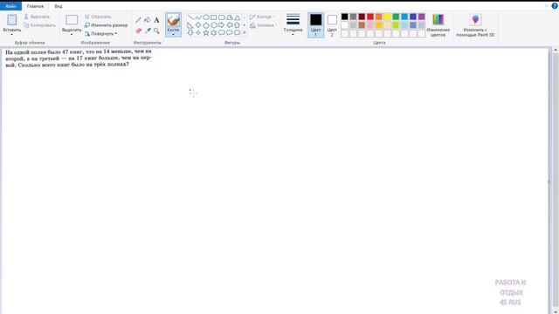Viewport: 559px width, 314px height.
Task: Select the Magnifier tool
Action: coord(156,31)
